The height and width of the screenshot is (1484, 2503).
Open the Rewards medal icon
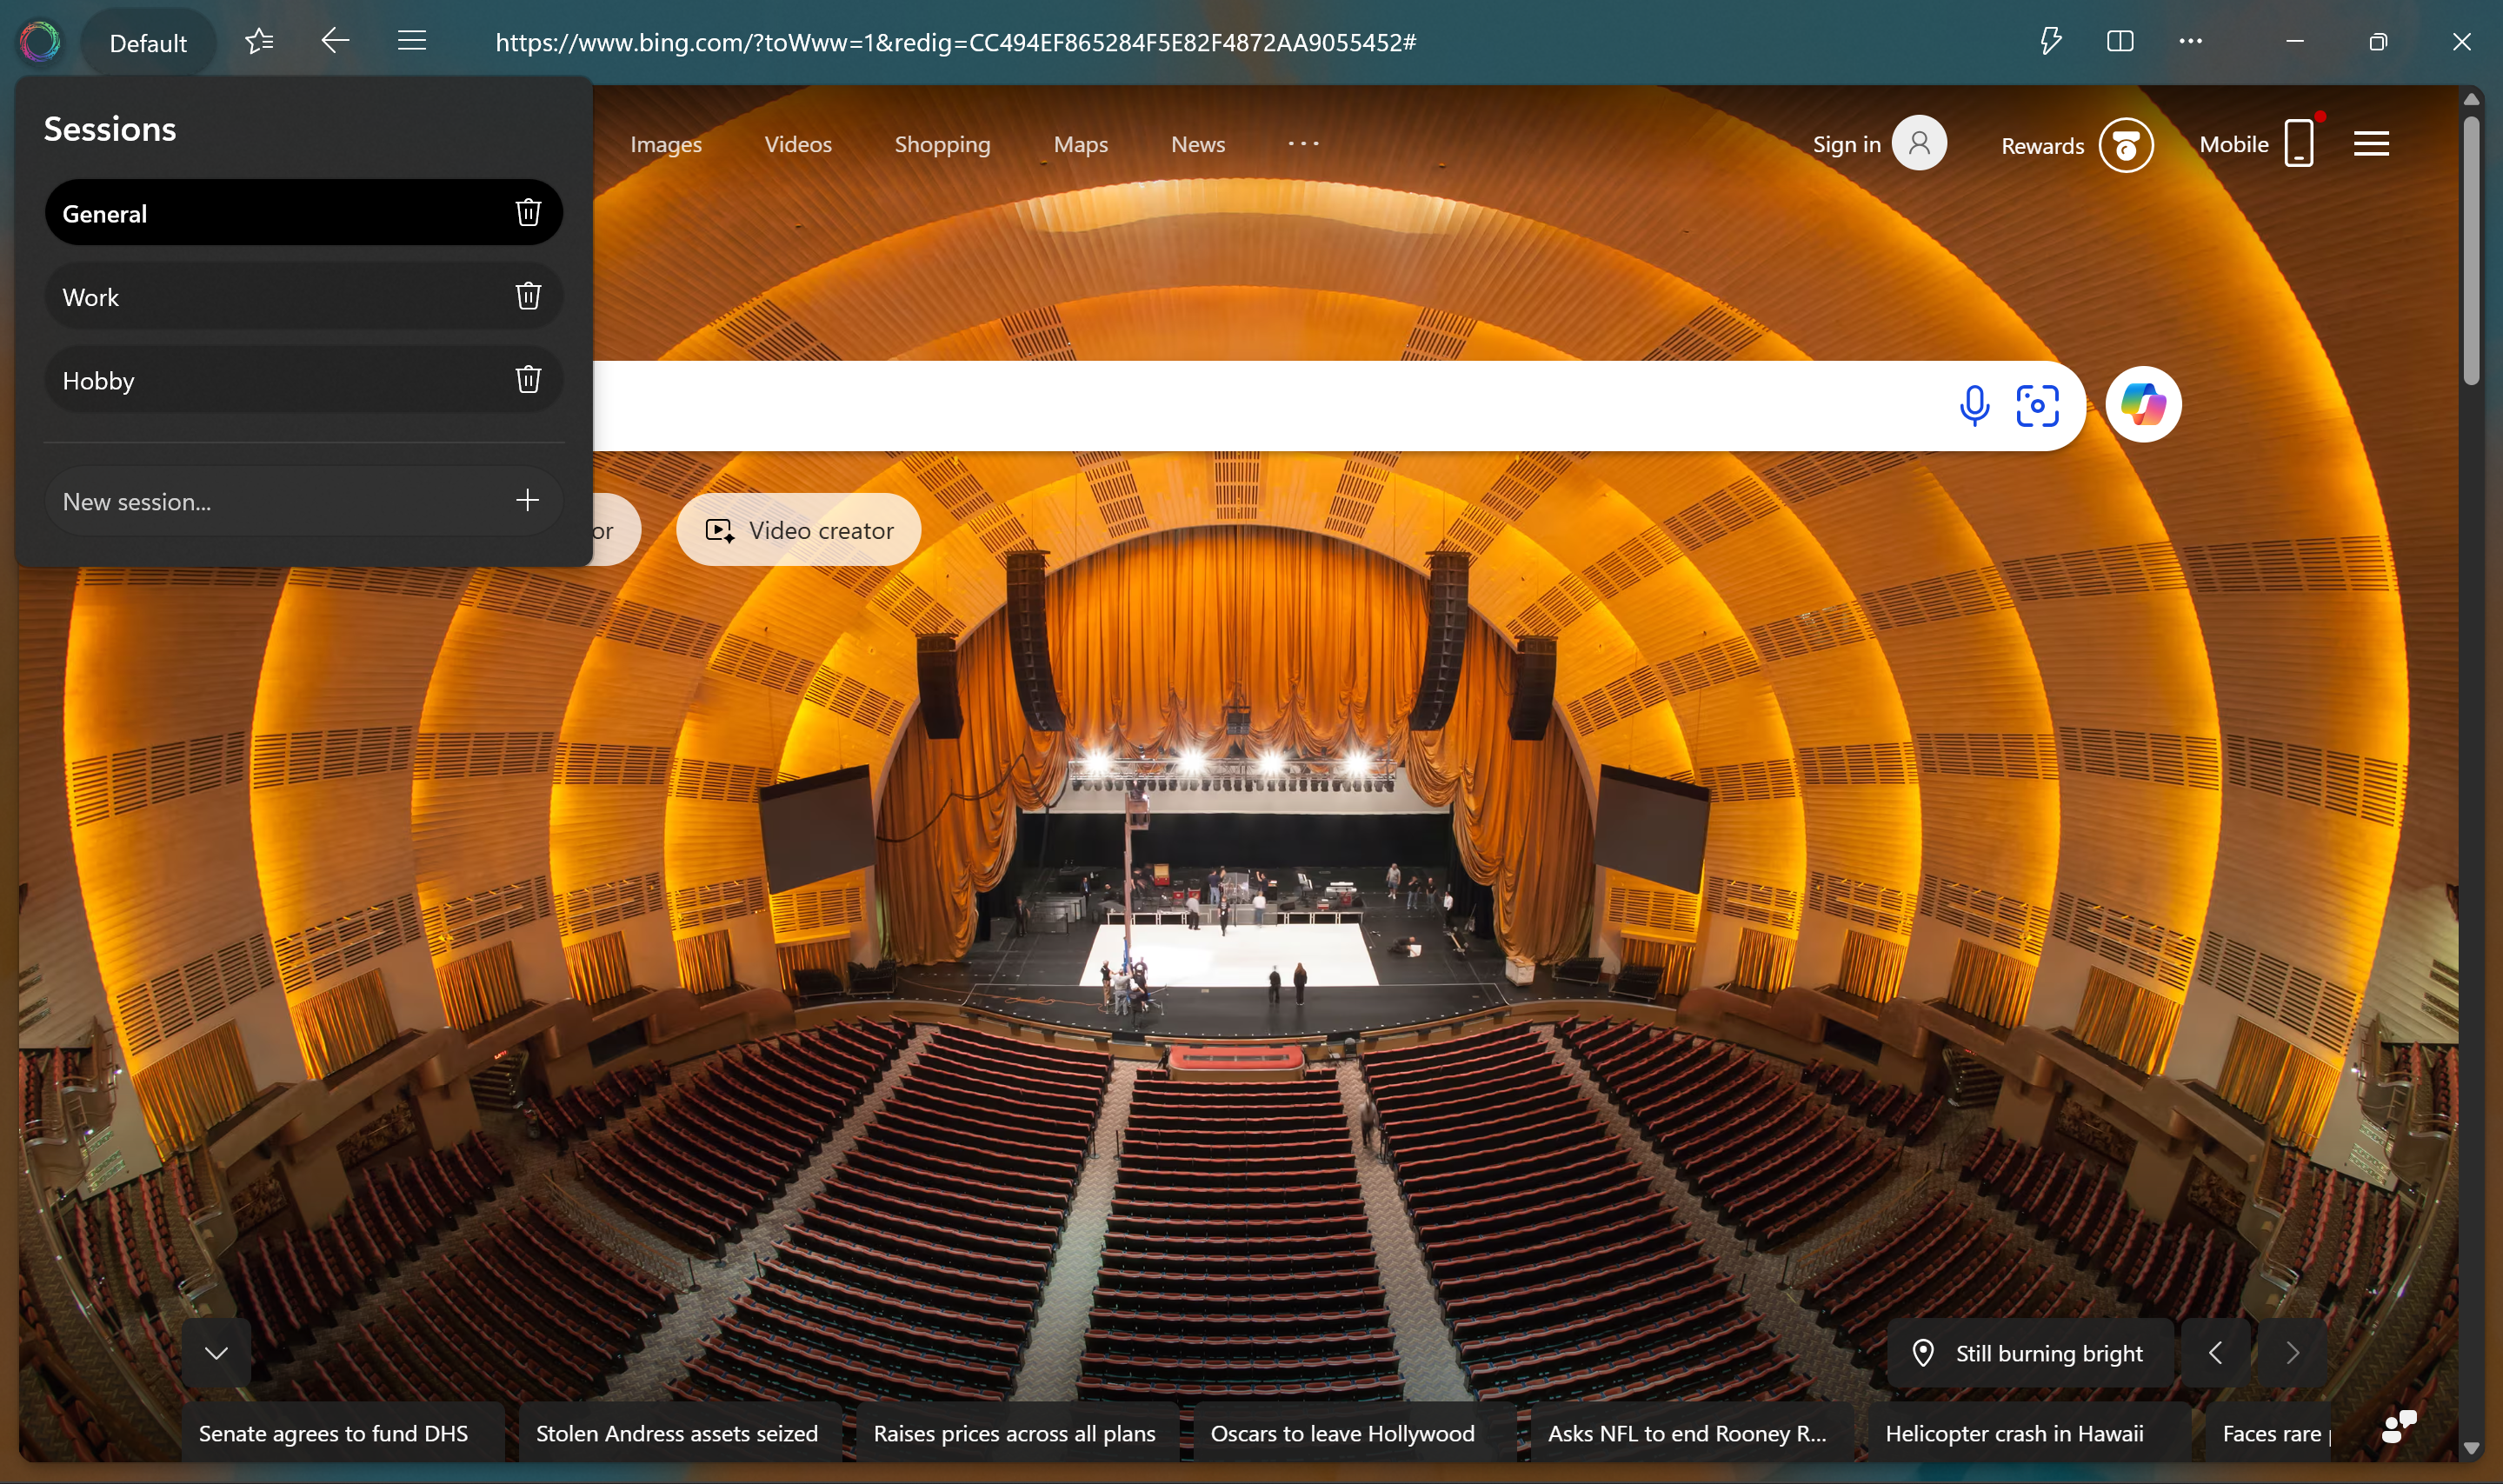click(x=2126, y=146)
